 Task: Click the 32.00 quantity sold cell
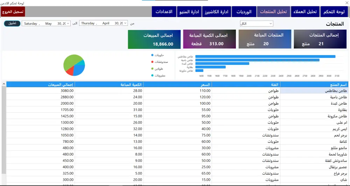pos(109,129)
